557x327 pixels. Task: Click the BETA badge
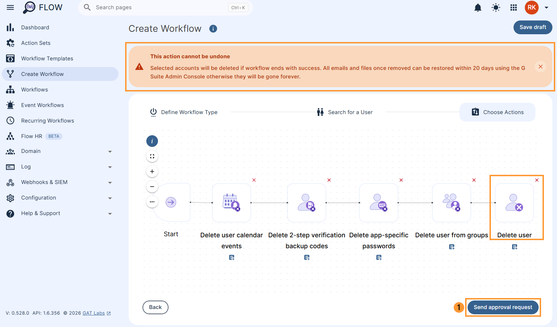54,136
